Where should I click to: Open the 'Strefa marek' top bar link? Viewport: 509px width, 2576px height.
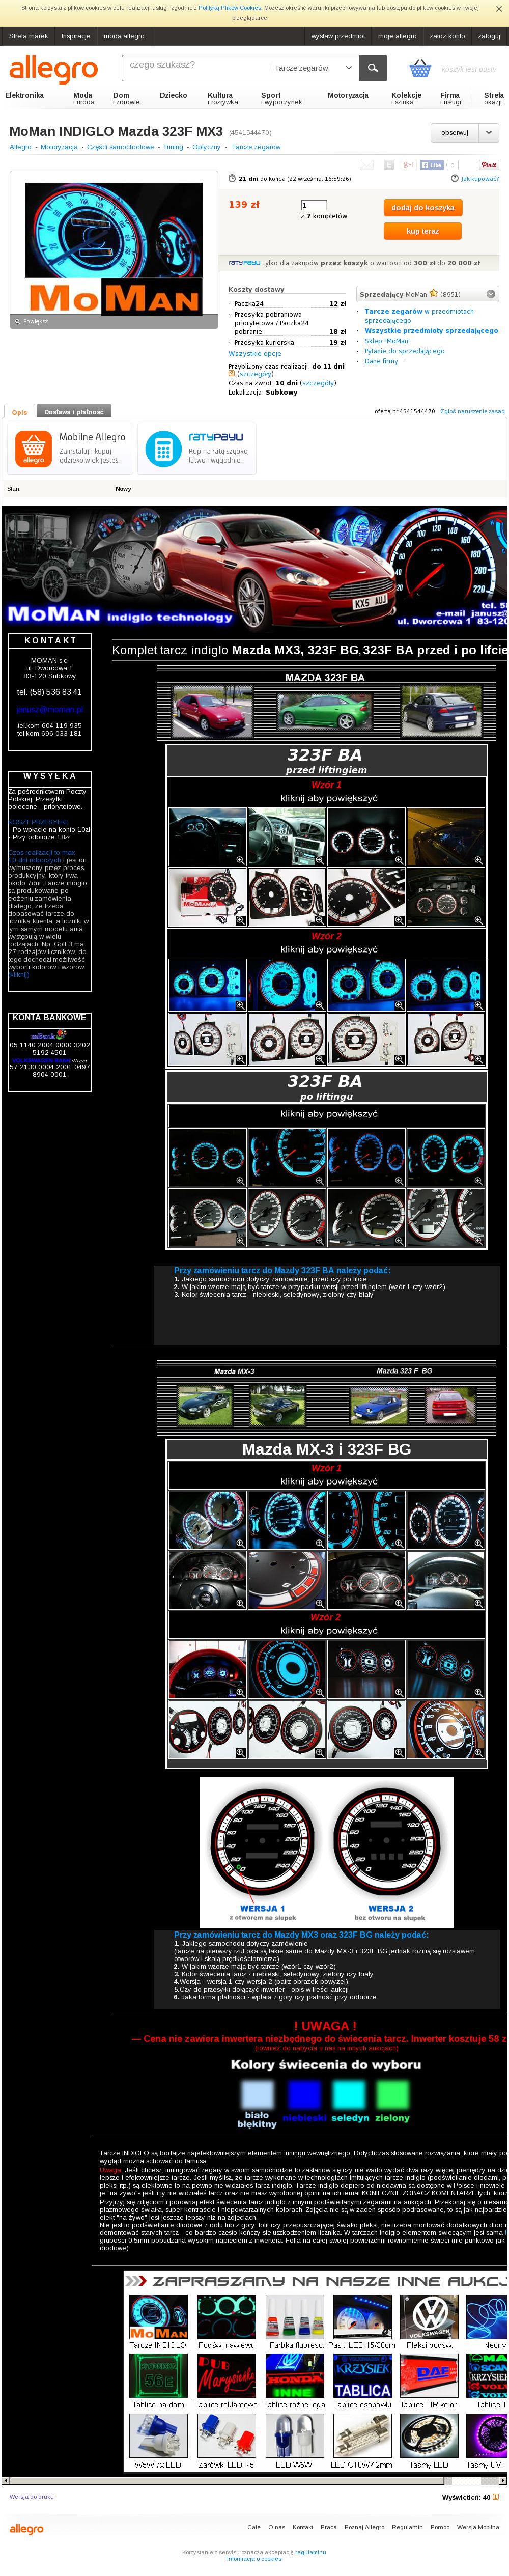[x=28, y=36]
